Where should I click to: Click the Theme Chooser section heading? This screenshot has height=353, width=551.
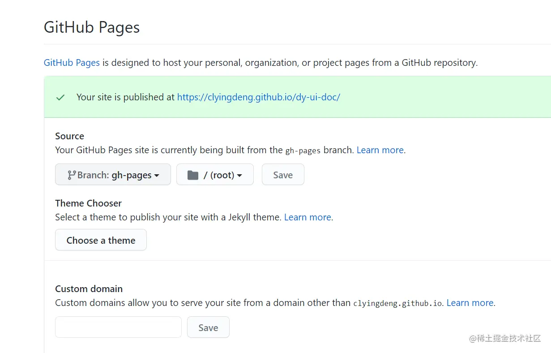point(88,203)
